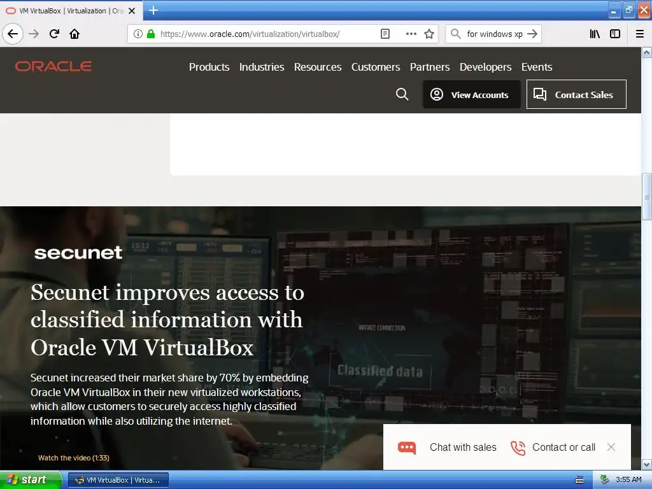Click the Contact Sales button
Image resolution: width=652 pixels, height=489 pixels.
[x=576, y=94]
